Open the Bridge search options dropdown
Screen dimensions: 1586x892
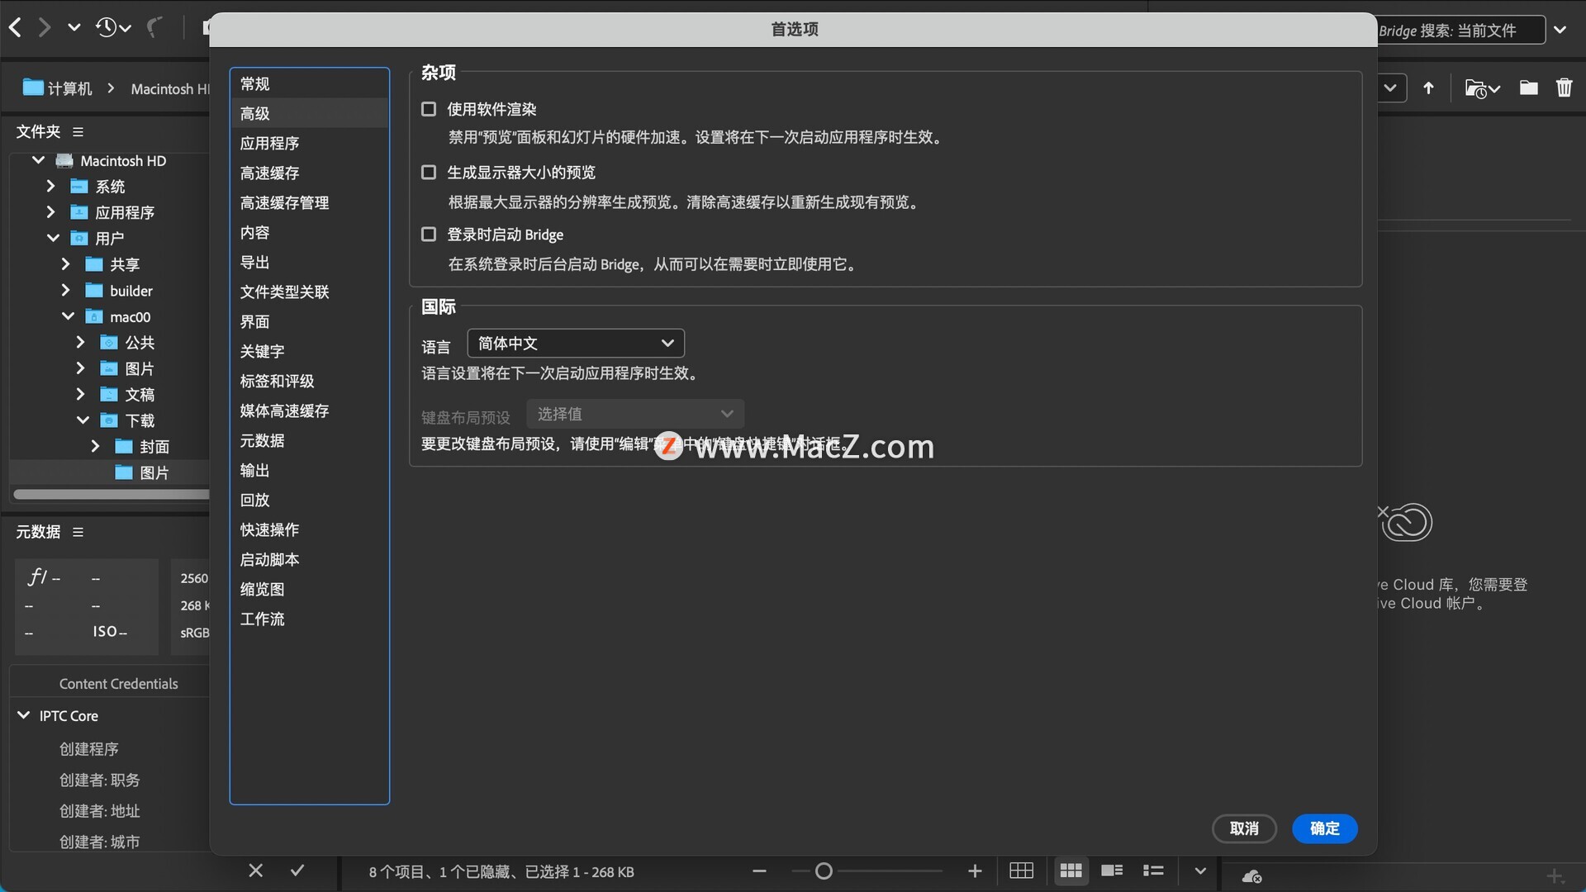(x=1560, y=30)
